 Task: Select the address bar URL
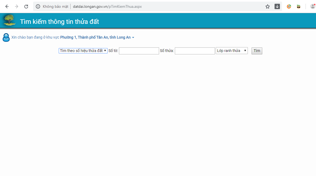point(107,7)
